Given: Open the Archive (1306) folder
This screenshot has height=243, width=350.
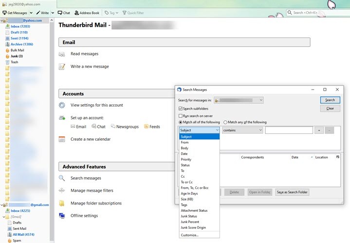Looking at the screenshot, I should tap(22, 44).
